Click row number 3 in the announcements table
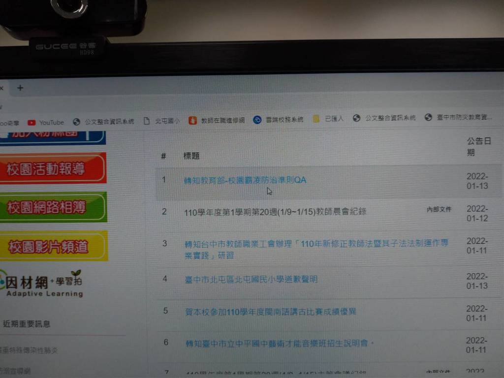The height and width of the screenshot is (378, 504). click(165, 243)
